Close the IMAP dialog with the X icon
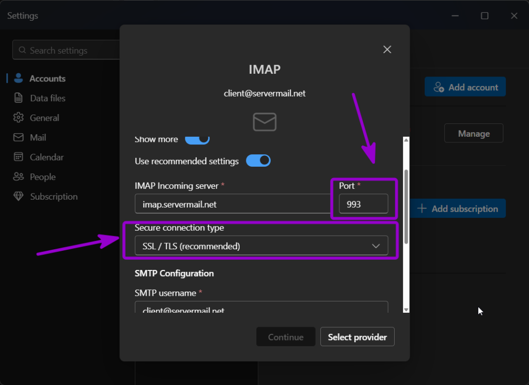 tap(387, 50)
